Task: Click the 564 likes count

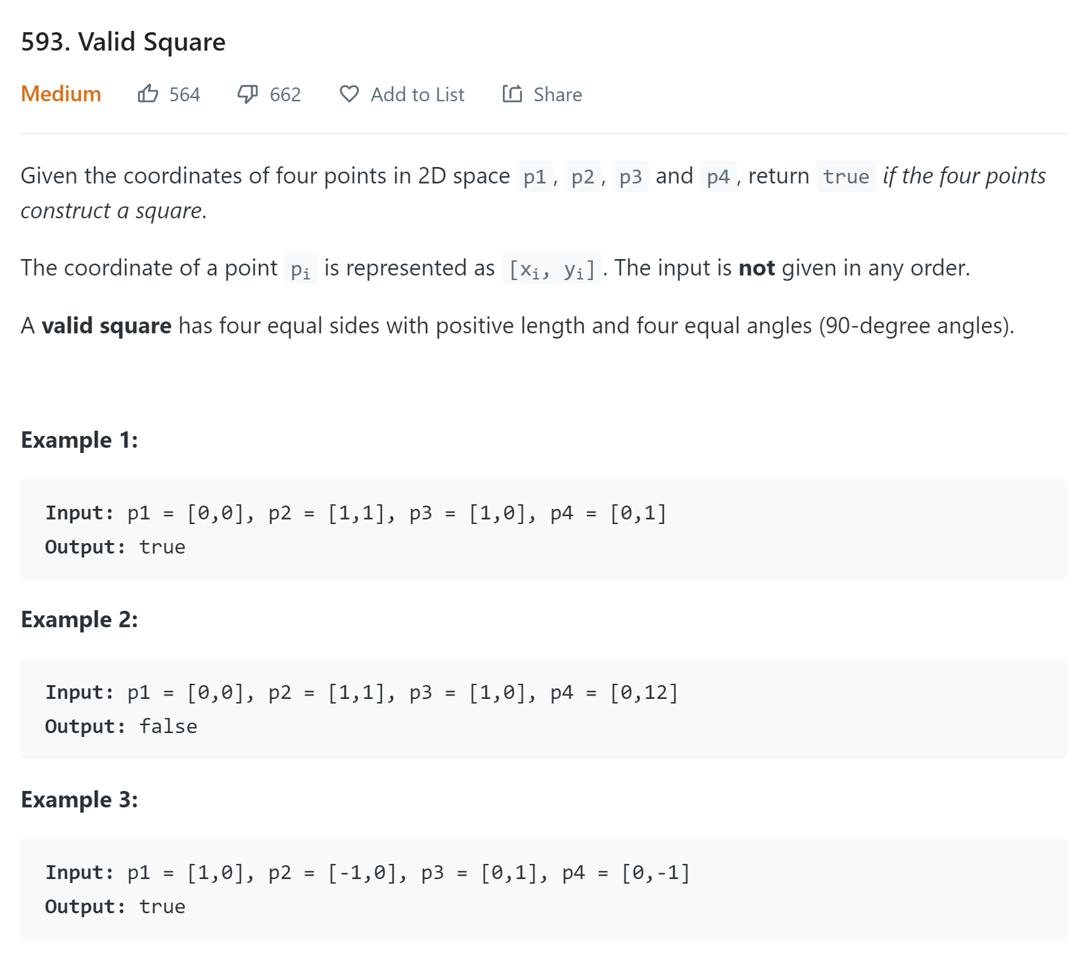Action: click(185, 95)
